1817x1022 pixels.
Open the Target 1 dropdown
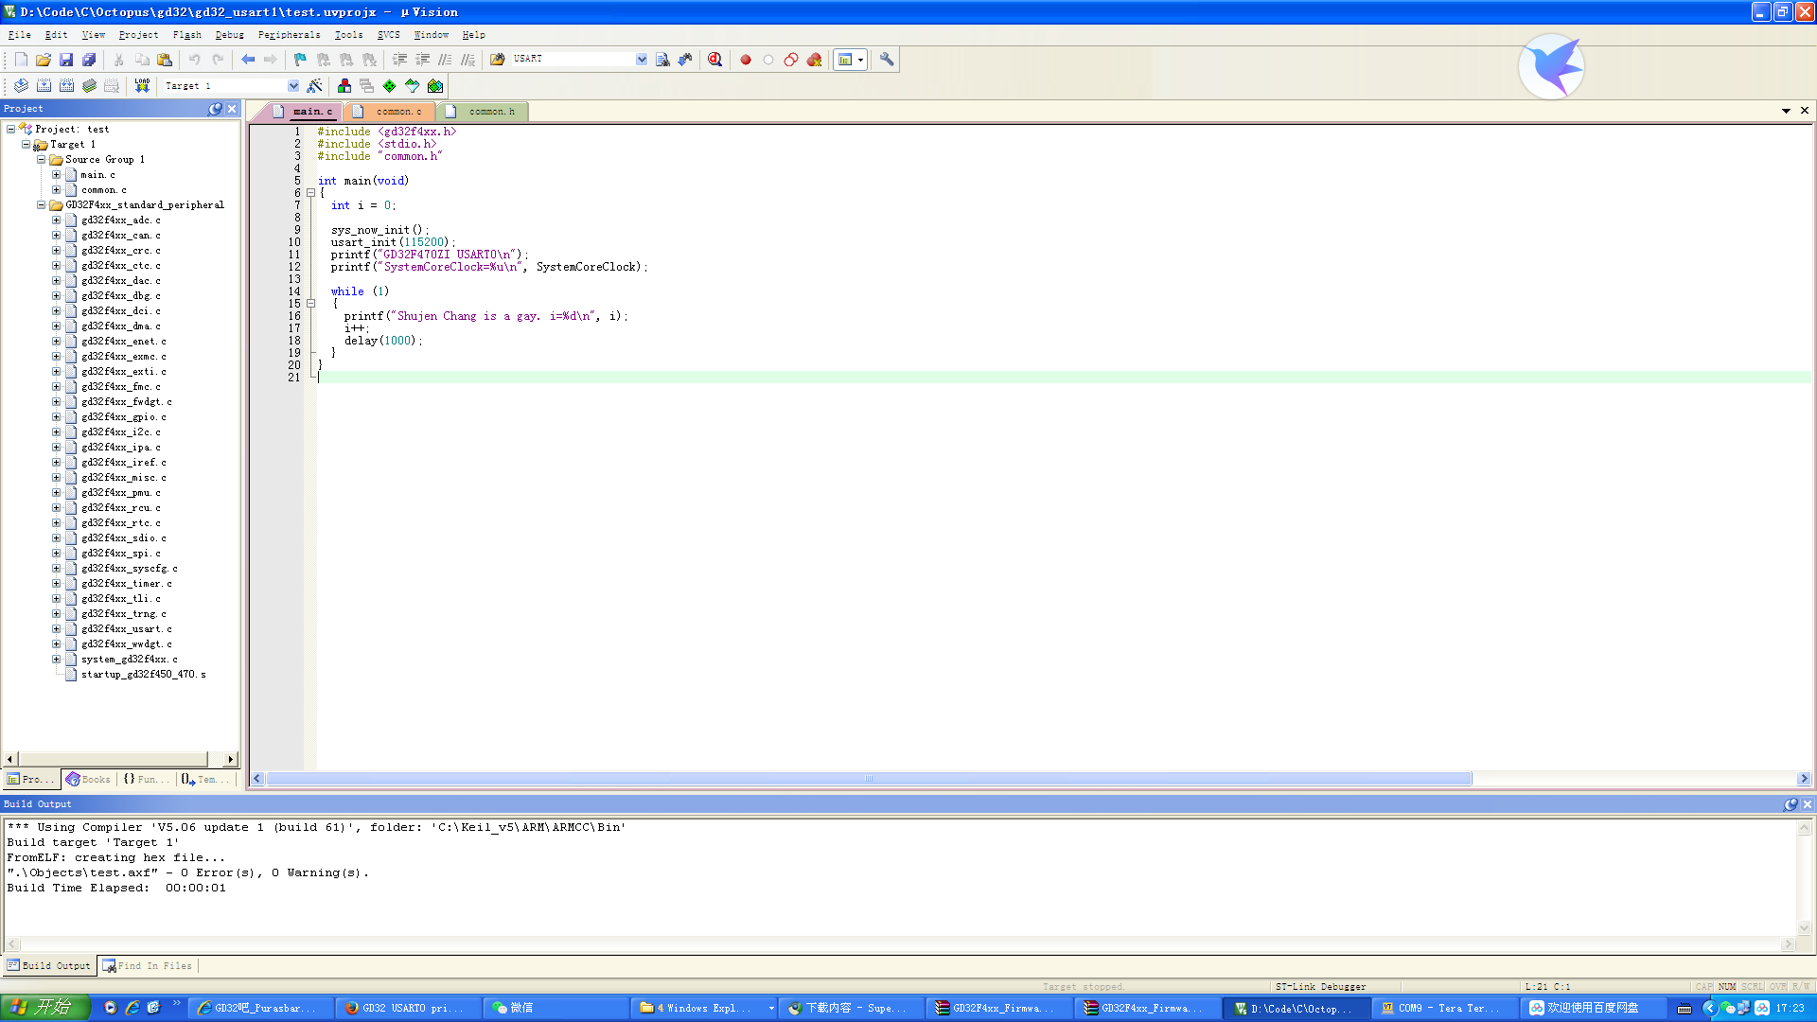pos(293,86)
